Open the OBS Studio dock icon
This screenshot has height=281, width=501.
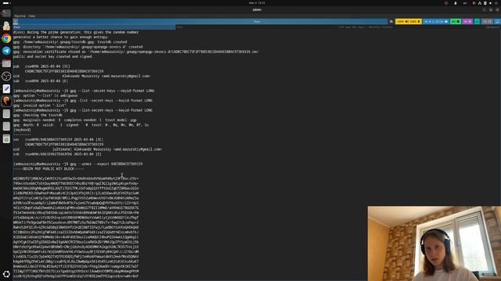(6, 76)
